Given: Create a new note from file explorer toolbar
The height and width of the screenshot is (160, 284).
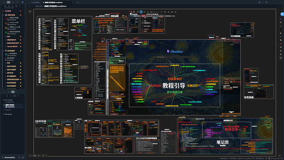Looking at the screenshot, I should click(5, 6).
